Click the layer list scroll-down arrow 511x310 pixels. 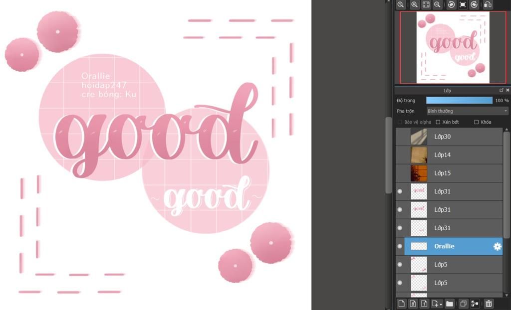tap(506, 295)
